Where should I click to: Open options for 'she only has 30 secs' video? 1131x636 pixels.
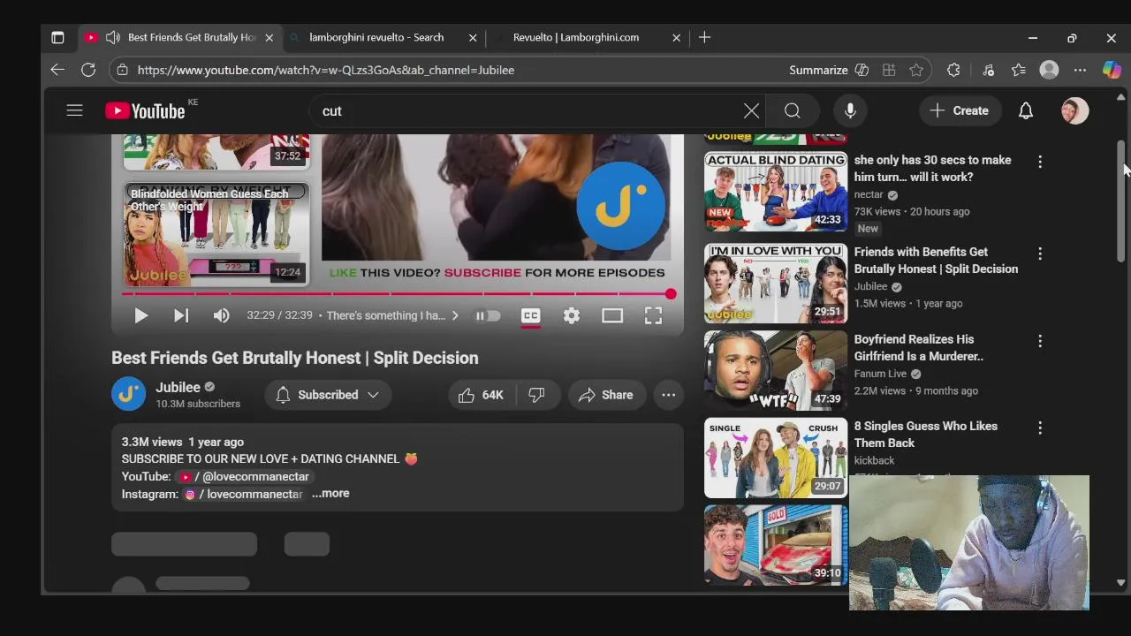coord(1040,162)
